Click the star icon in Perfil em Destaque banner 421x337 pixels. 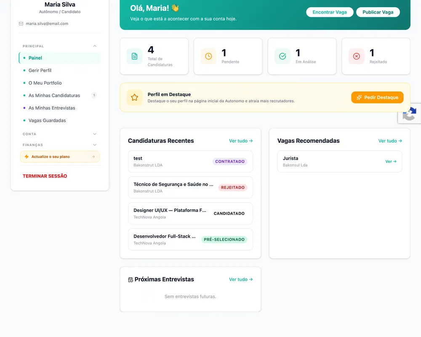pos(135,97)
